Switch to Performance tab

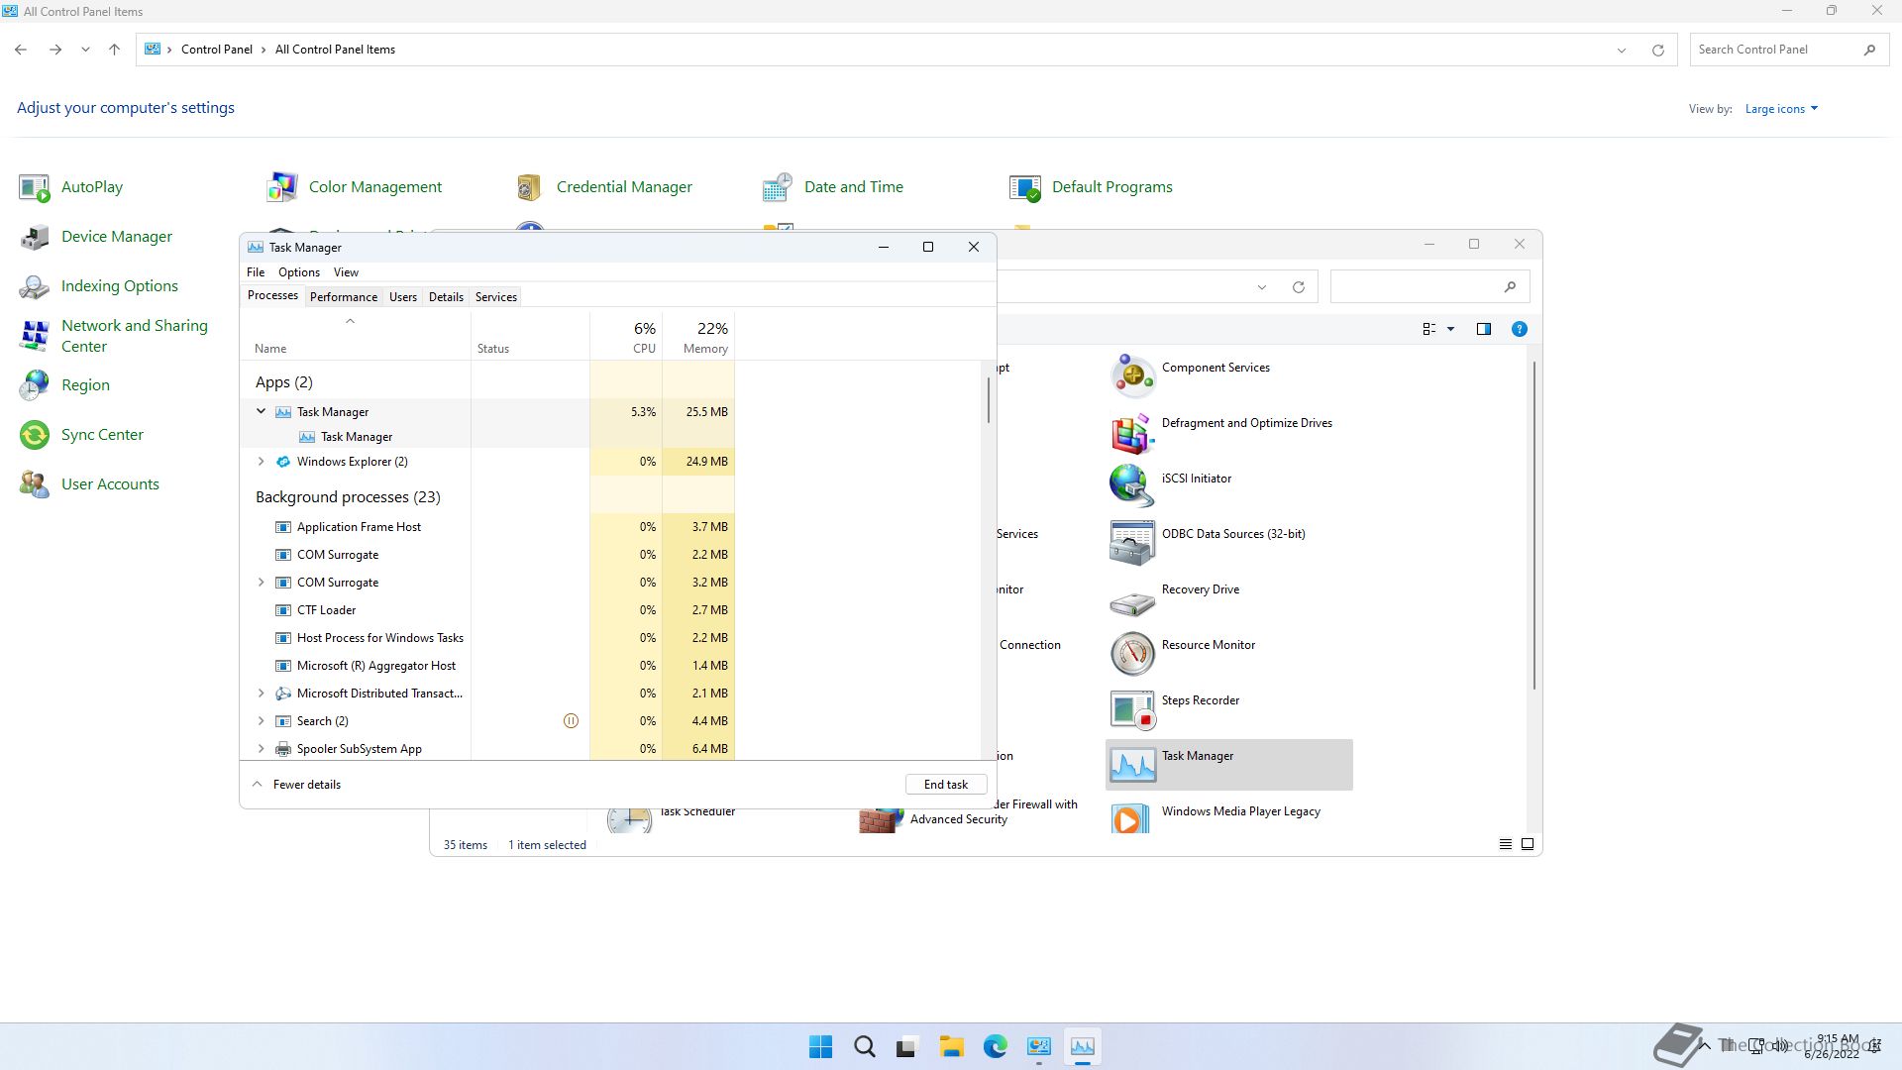(344, 297)
